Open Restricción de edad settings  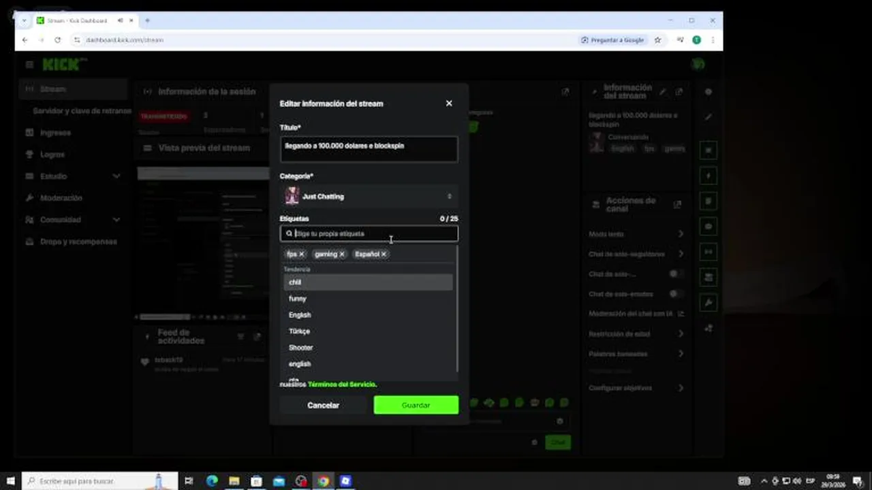[x=636, y=334]
